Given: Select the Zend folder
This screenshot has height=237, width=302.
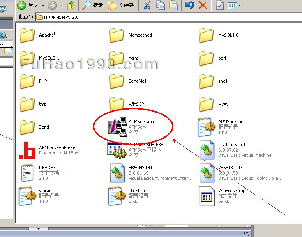Looking at the screenshot, I should coord(34,127).
